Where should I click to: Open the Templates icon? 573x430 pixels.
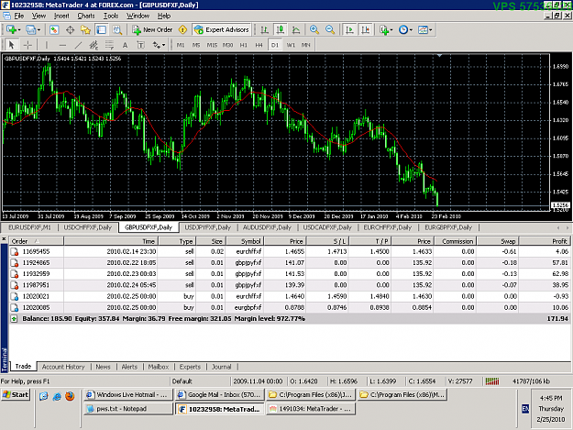[x=423, y=29]
